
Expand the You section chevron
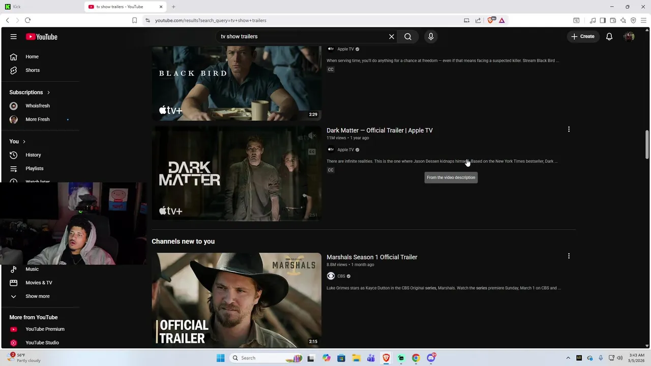(x=24, y=141)
